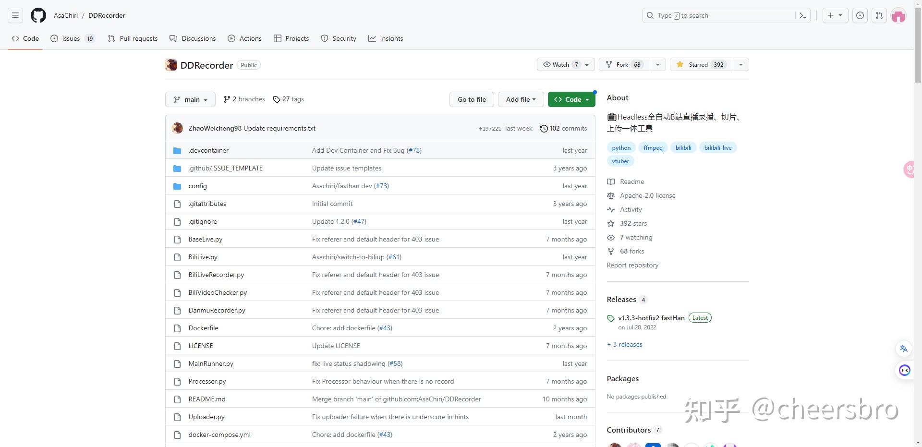This screenshot has width=922, height=447.
Task: Click the robot assistant floating icon
Action: pyautogui.click(x=905, y=370)
